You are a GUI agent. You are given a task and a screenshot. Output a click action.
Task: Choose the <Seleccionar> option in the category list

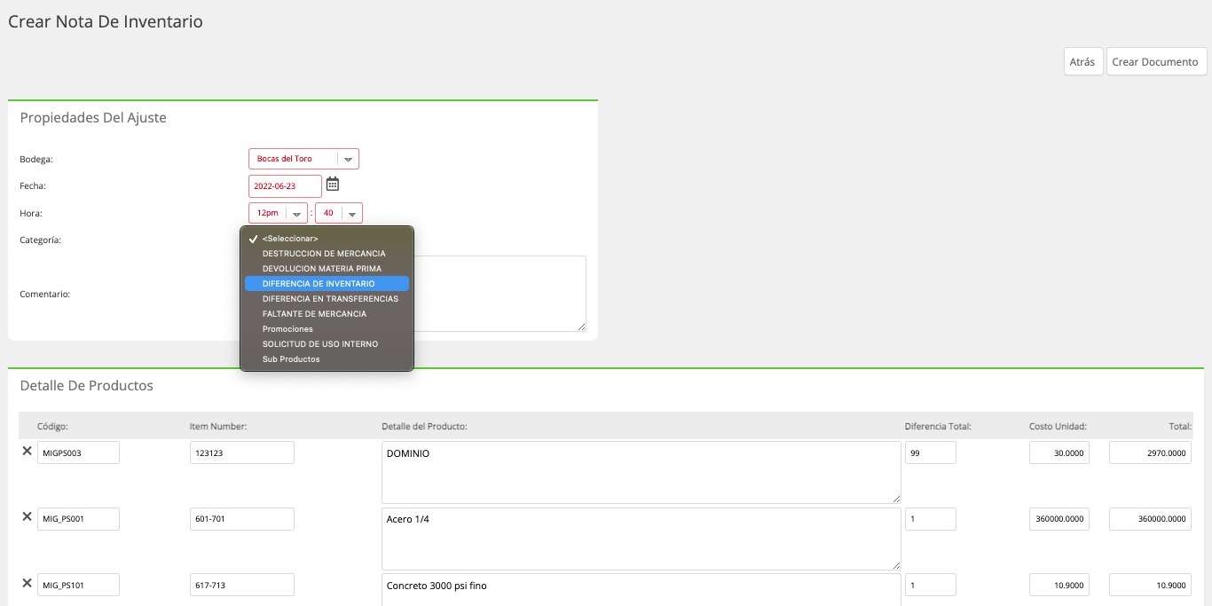[x=327, y=239]
